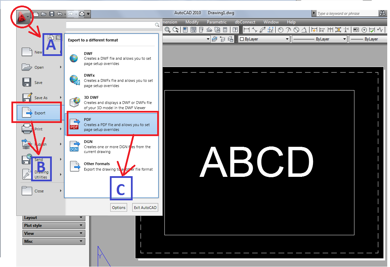Click the Help question mark icon
Screen dimensions: 390x267
tap(235, 30)
